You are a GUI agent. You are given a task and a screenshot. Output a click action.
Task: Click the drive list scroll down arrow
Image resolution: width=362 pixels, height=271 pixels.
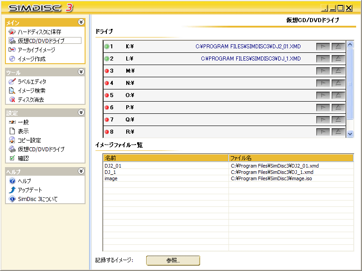pyautogui.click(x=350, y=134)
